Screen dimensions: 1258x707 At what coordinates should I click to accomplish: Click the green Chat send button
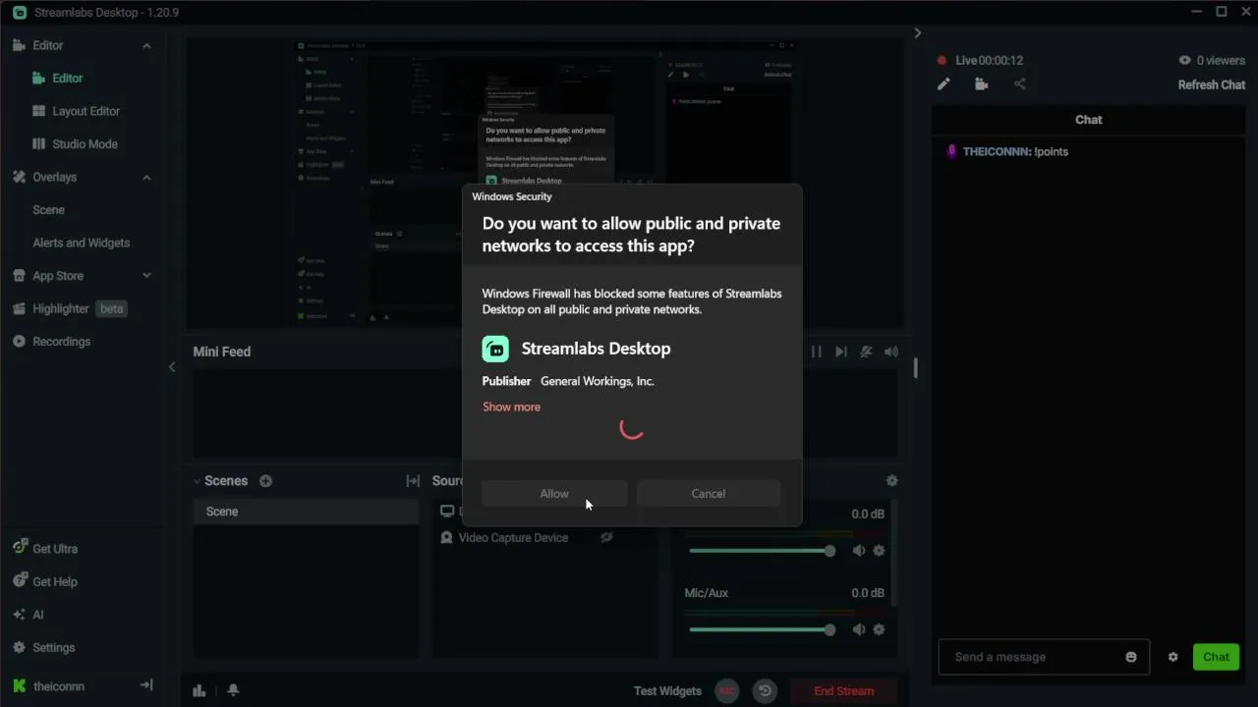pos(1216,657)
